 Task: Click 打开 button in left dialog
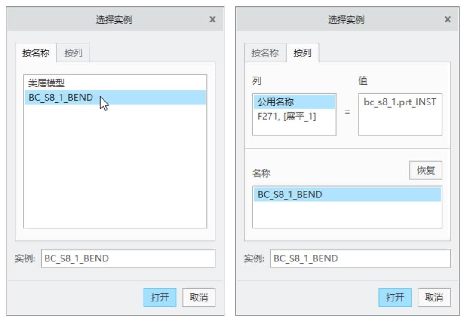160,297
